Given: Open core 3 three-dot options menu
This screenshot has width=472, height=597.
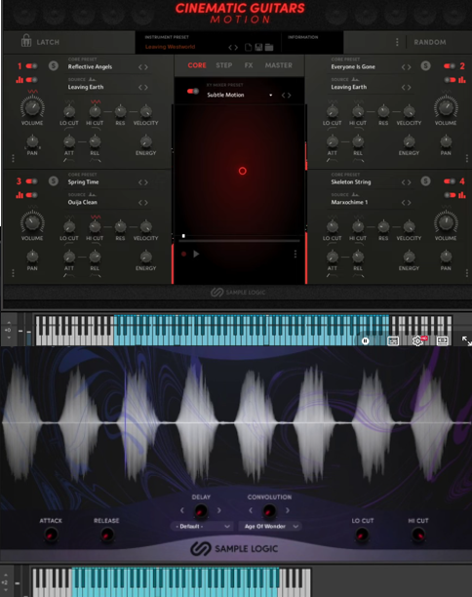Looking at the screenshot, I should [x=13, y=273].
